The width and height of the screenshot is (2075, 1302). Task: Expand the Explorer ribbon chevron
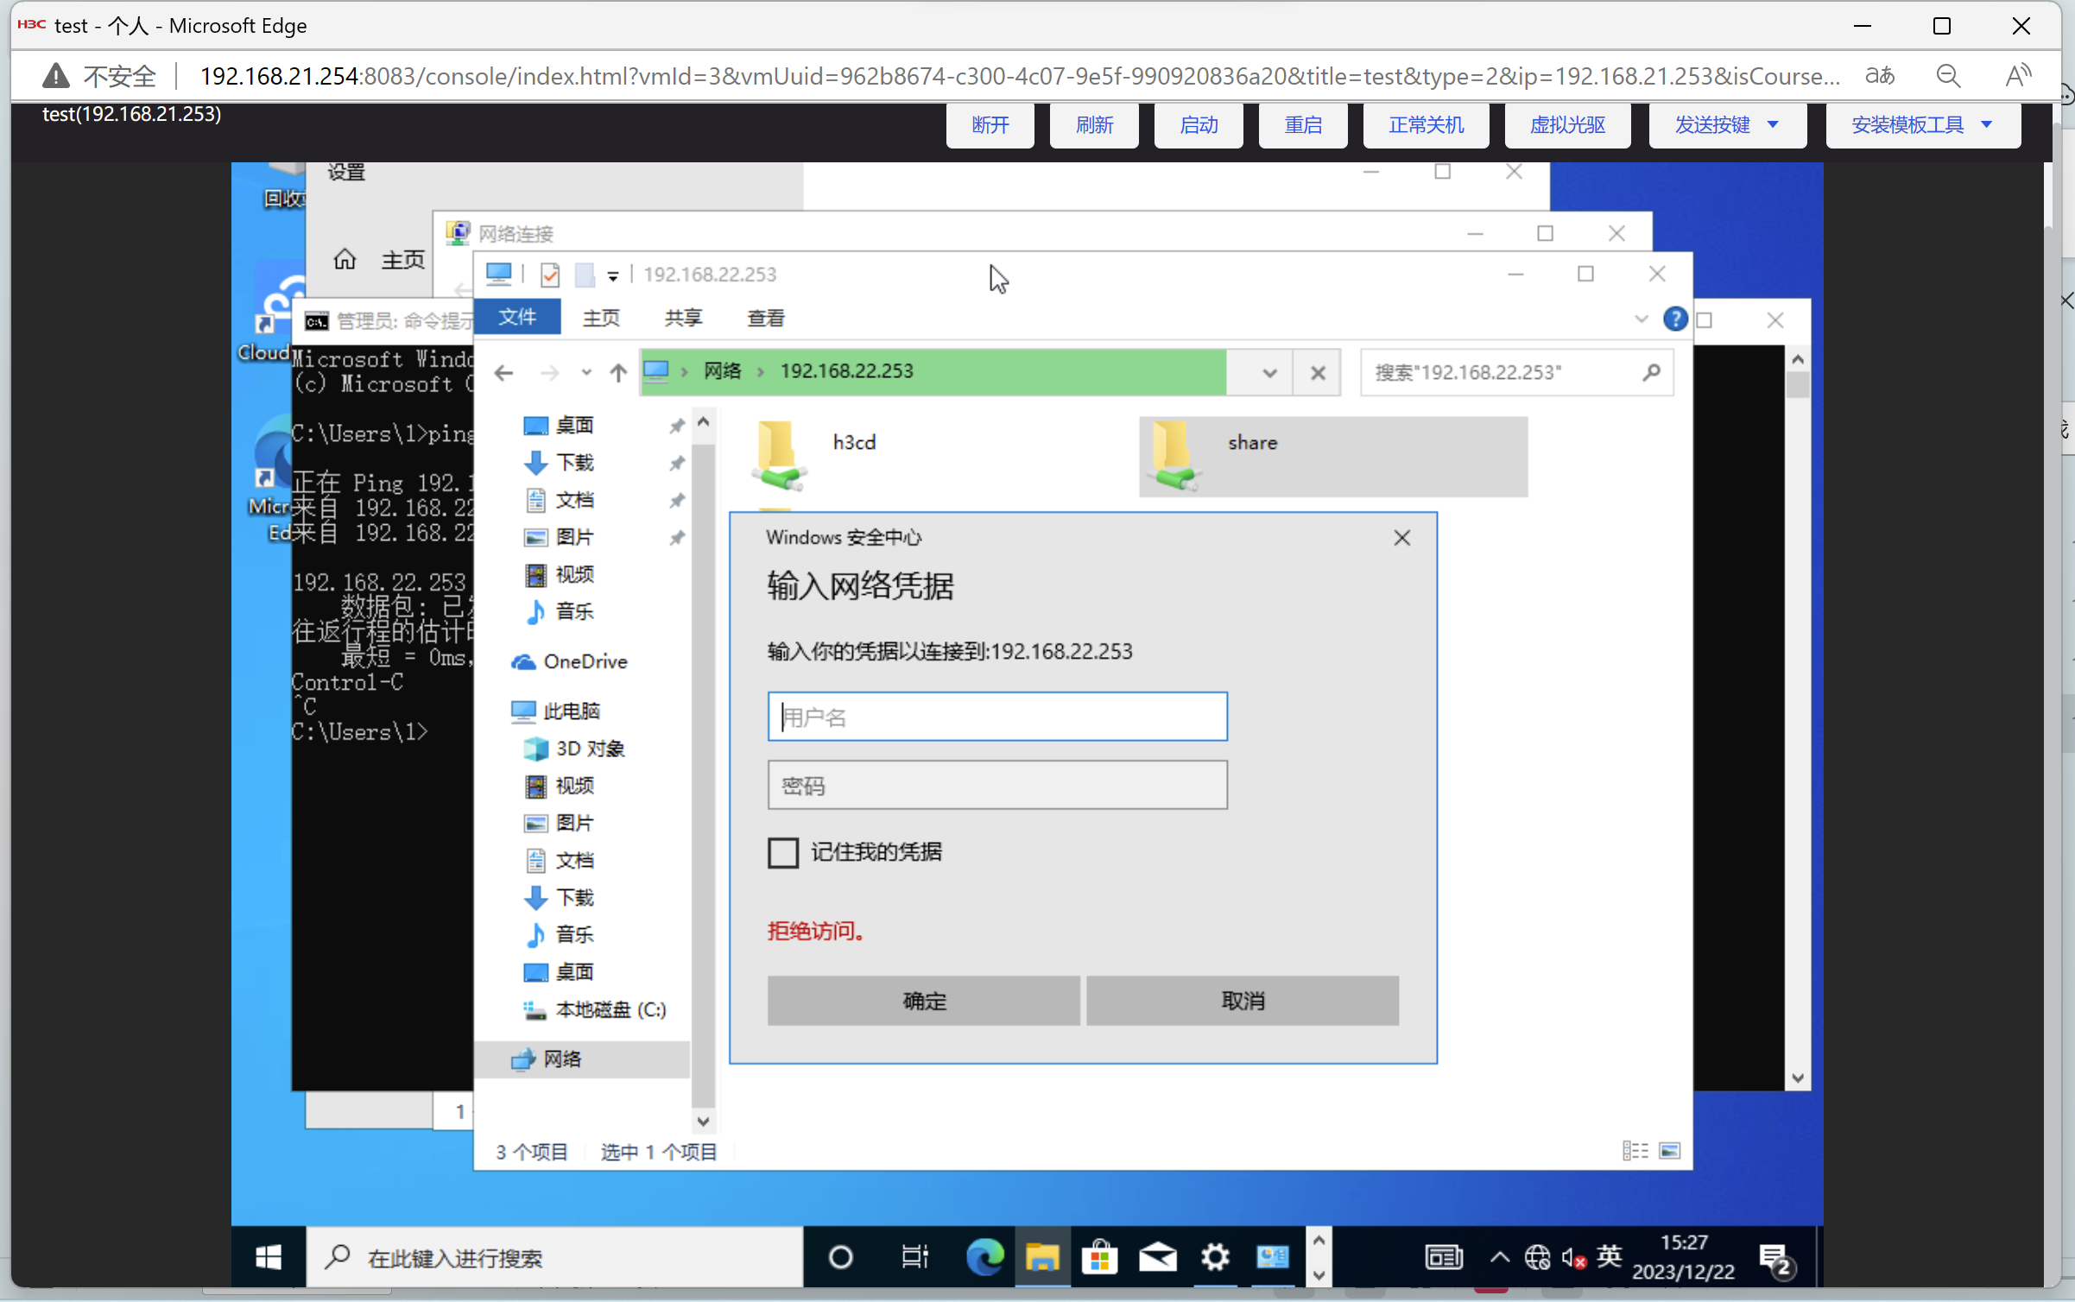(1641, 319)
